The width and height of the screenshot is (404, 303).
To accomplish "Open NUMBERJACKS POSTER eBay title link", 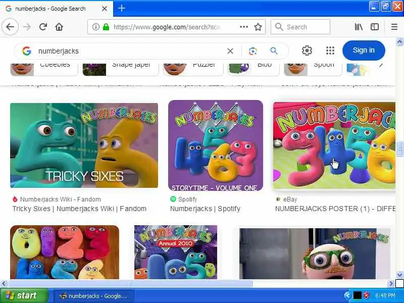I will click(x=335, y=209).
